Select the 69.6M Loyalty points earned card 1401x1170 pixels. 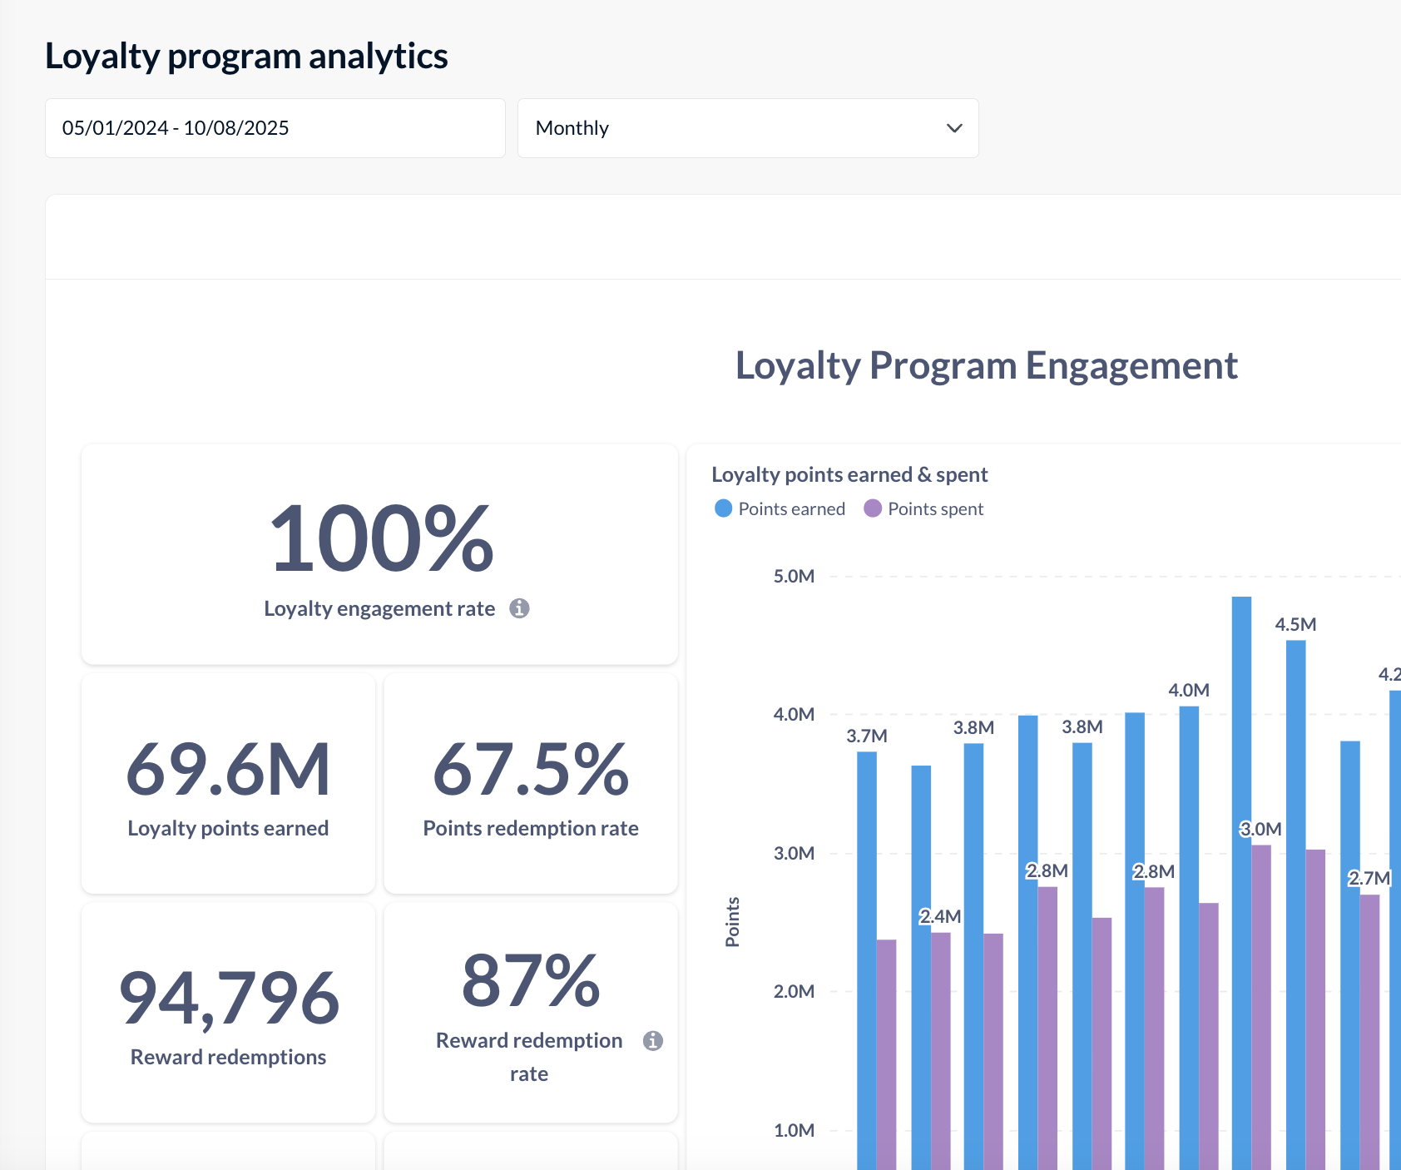point(228,783)
